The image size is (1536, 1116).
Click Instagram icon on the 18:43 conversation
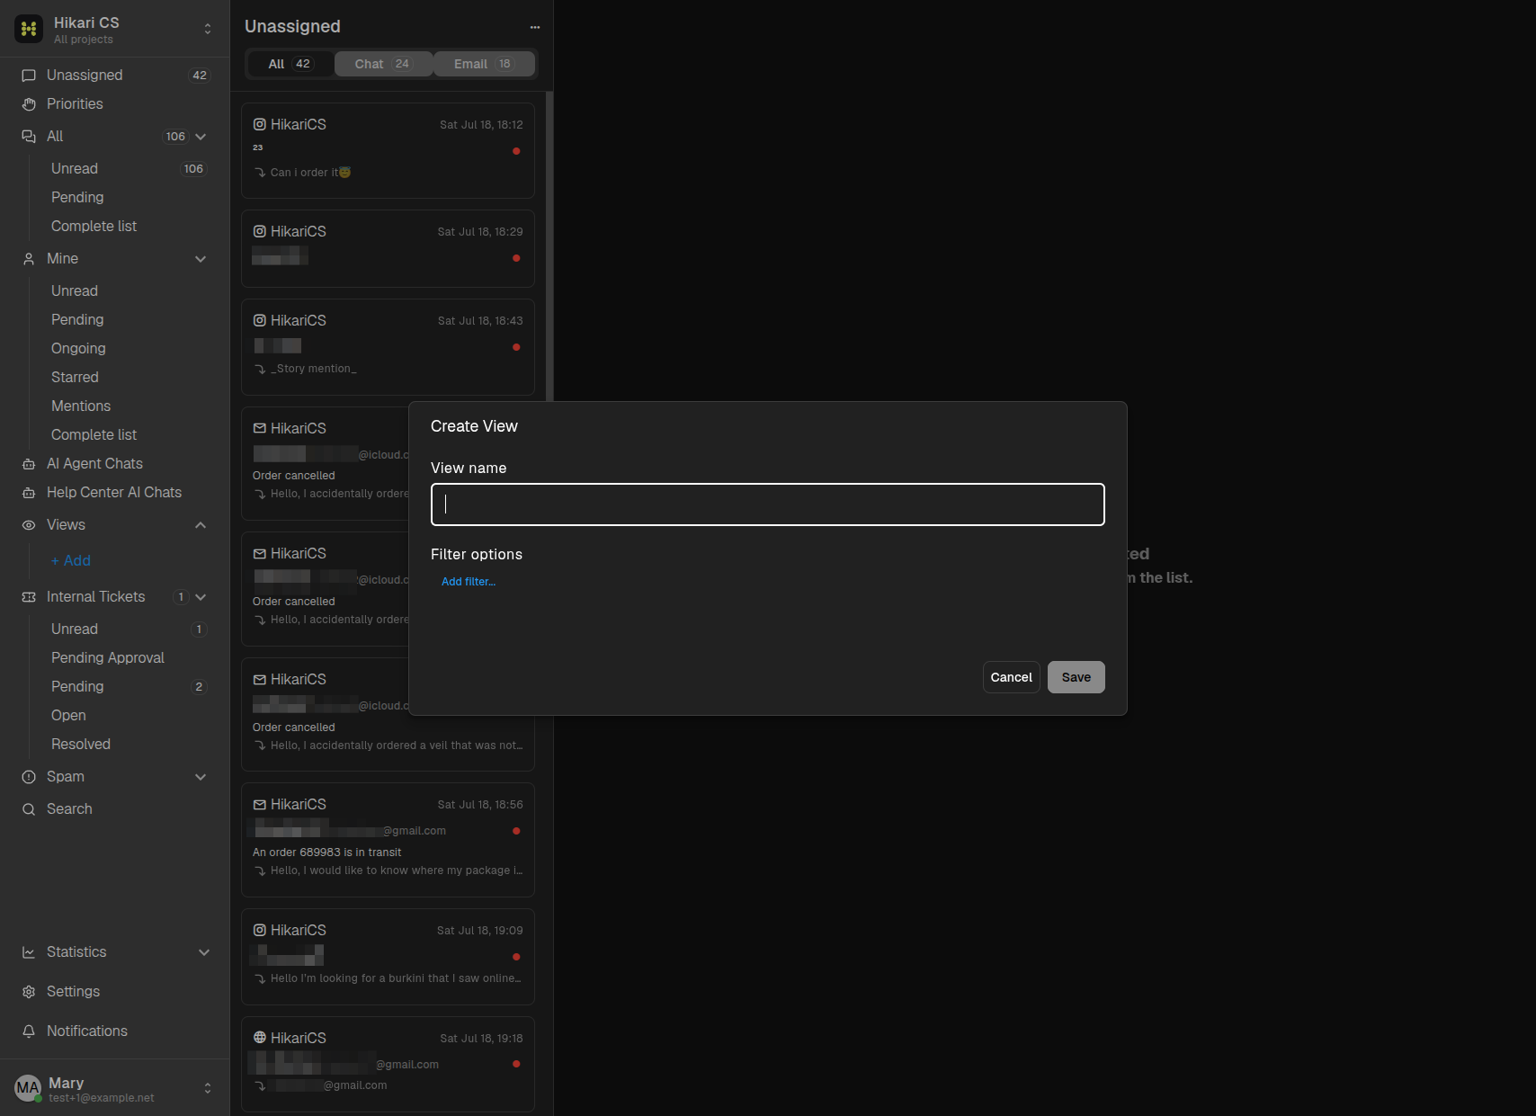260,320
